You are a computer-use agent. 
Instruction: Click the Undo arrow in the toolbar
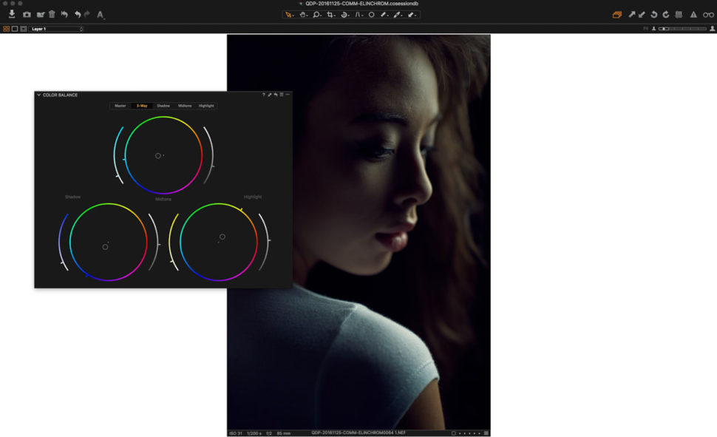[x=79, y=14]
